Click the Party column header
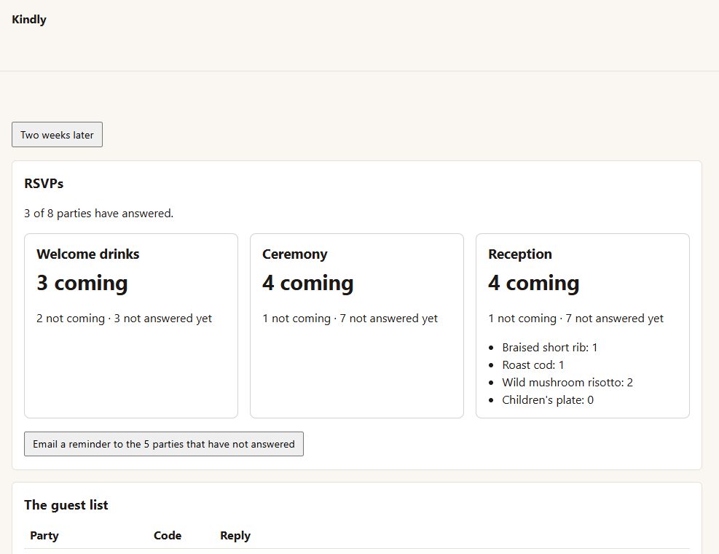The height and width of the screenshot is (554, 719). click(44, 536)
